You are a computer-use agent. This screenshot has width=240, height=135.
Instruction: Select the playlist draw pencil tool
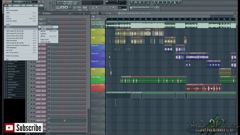[x=97, y=13]
